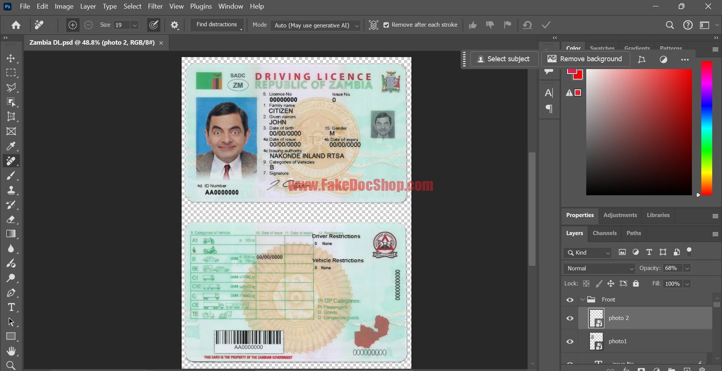Screen dimensions: 722x371
Task: Select the Clone Stamp tool
Action: coord(11,190)
